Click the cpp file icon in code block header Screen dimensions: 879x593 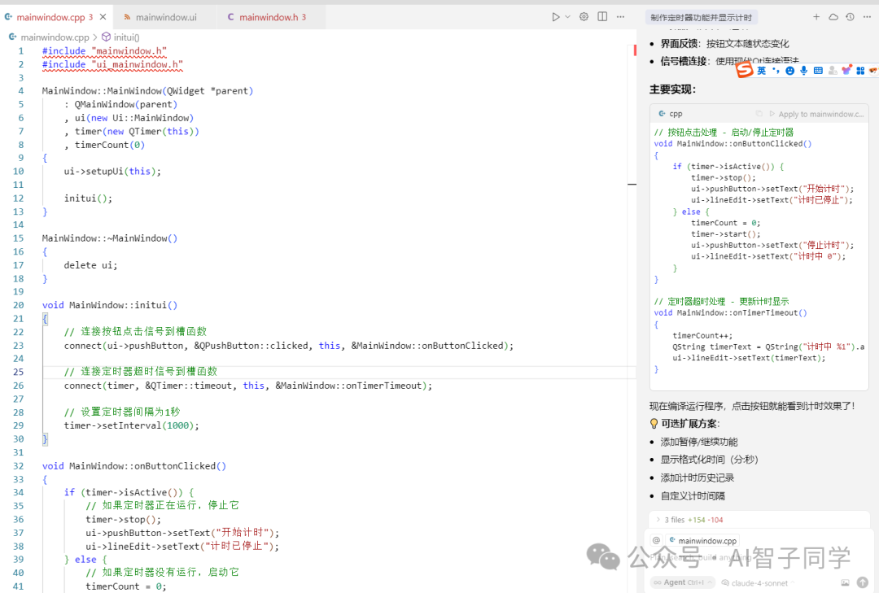662,114
